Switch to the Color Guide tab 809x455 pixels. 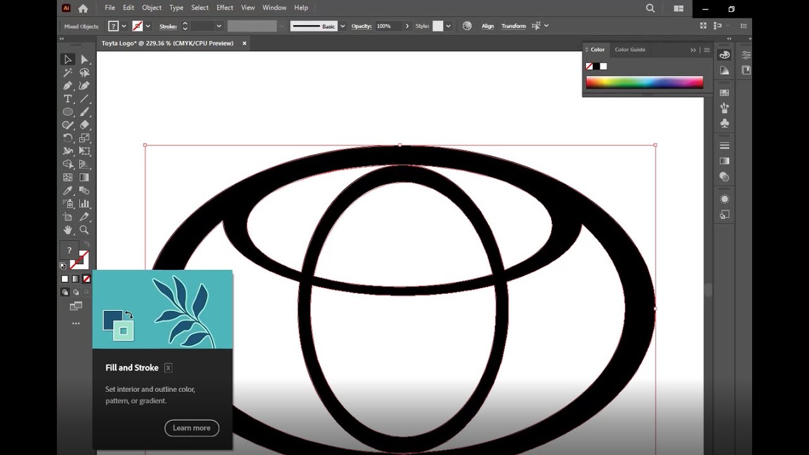tap(630, 49)
